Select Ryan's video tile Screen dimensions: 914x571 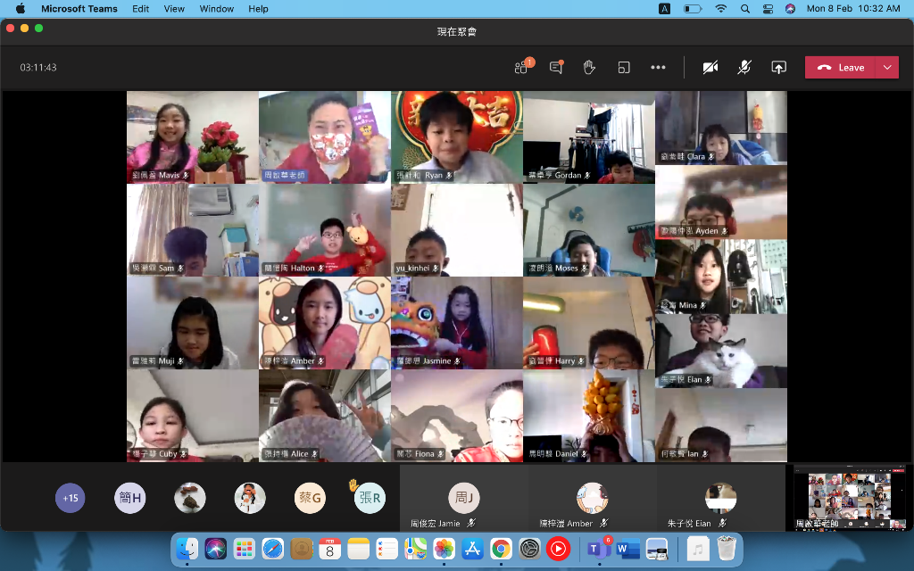tap(457, 137)
